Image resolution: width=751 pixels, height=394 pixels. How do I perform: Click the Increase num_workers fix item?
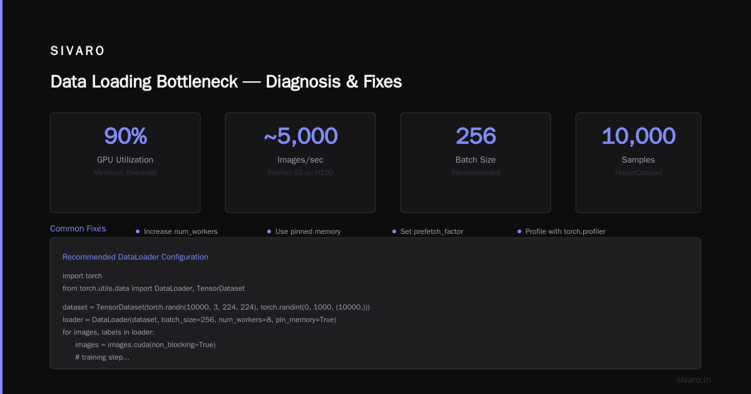tap(176, 231)
